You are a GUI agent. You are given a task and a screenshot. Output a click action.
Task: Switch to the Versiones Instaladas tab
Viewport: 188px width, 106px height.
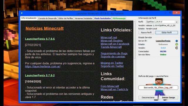coord(83,18)
